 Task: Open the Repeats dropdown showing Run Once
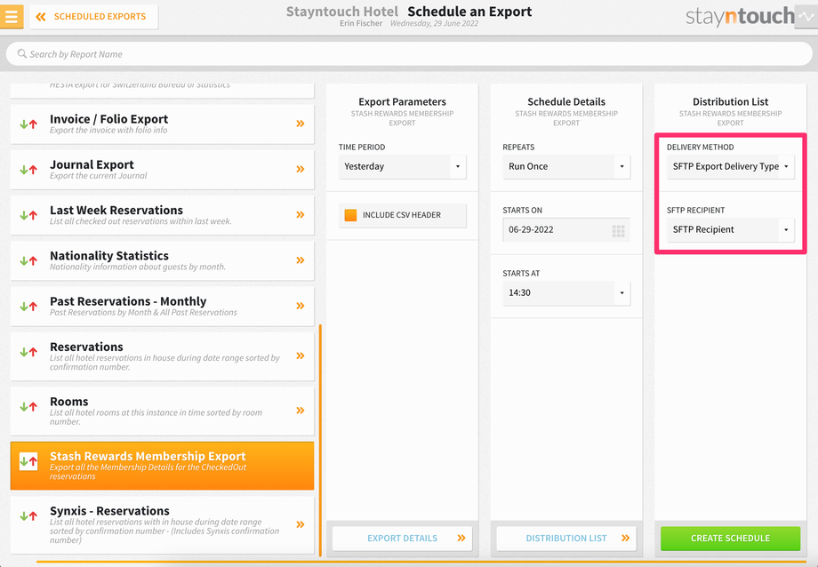[x=566, y=167]
